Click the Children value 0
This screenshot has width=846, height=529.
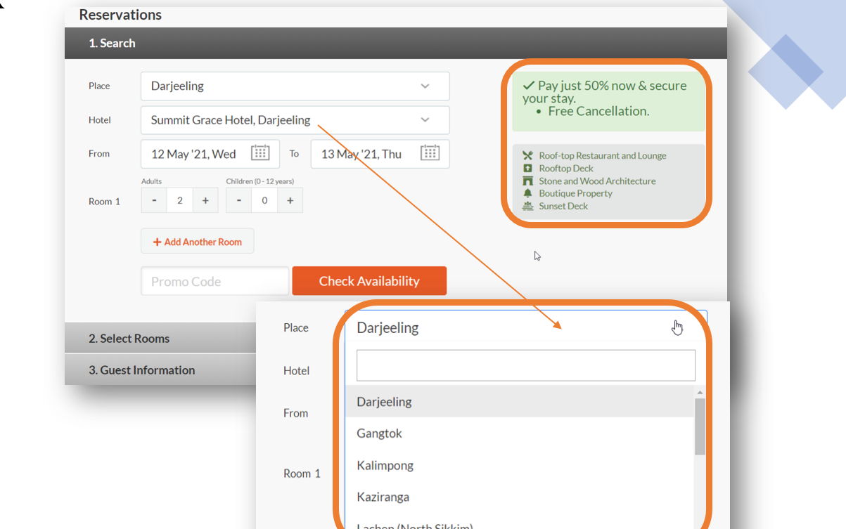(x=264, y=200)
